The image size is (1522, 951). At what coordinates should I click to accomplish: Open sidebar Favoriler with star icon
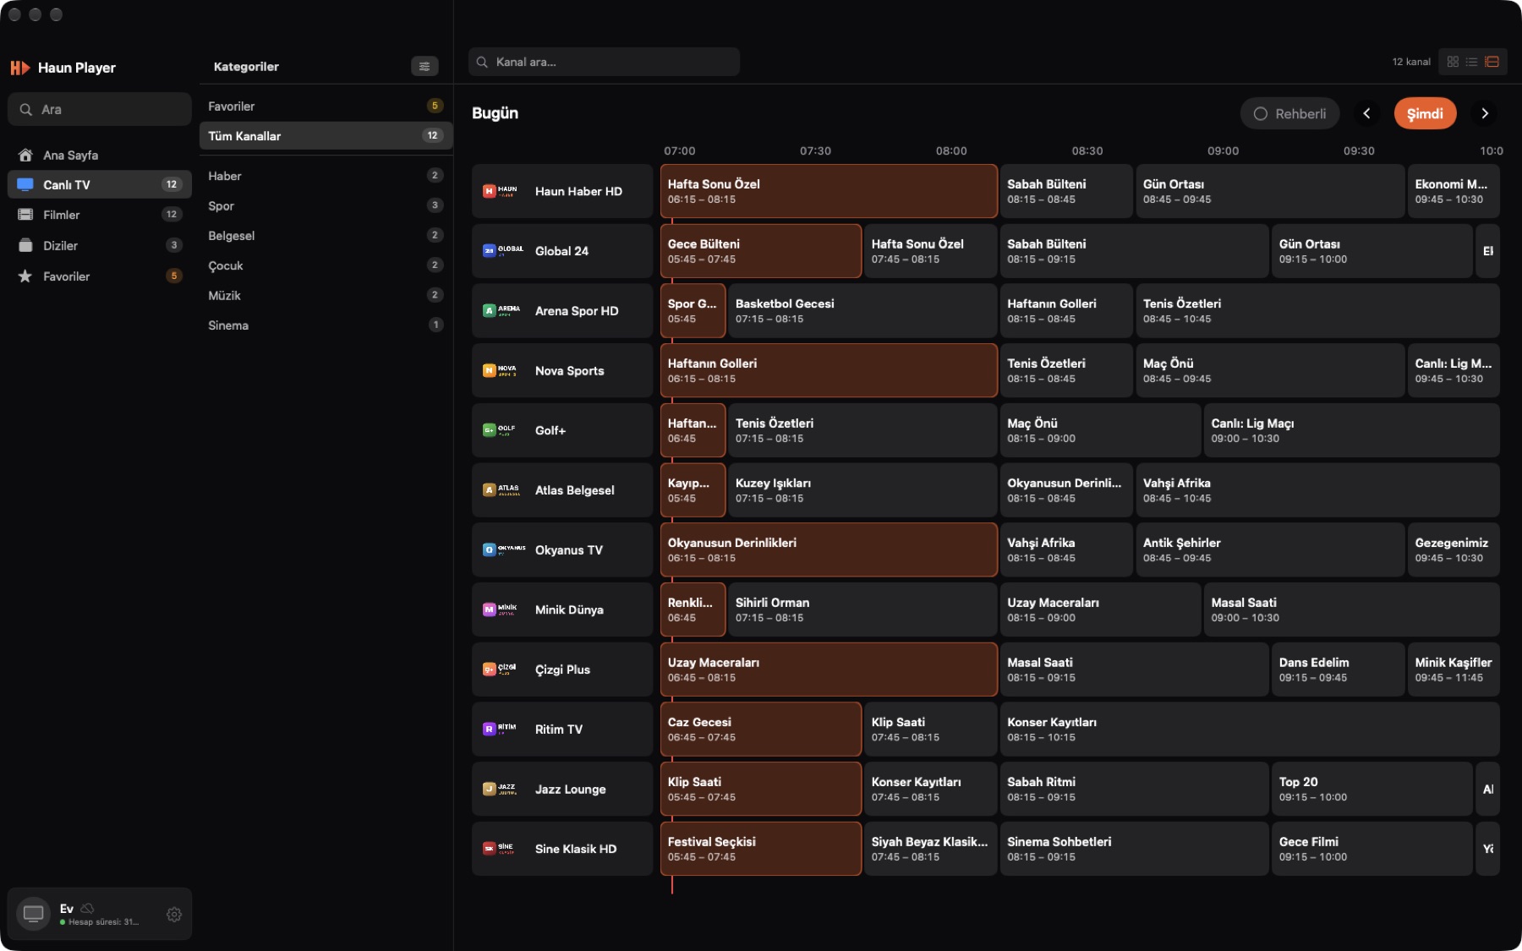pyautogui.click(x=100, y=276)
